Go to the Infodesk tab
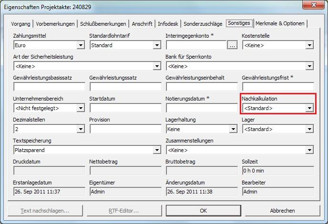 (168, 23)
